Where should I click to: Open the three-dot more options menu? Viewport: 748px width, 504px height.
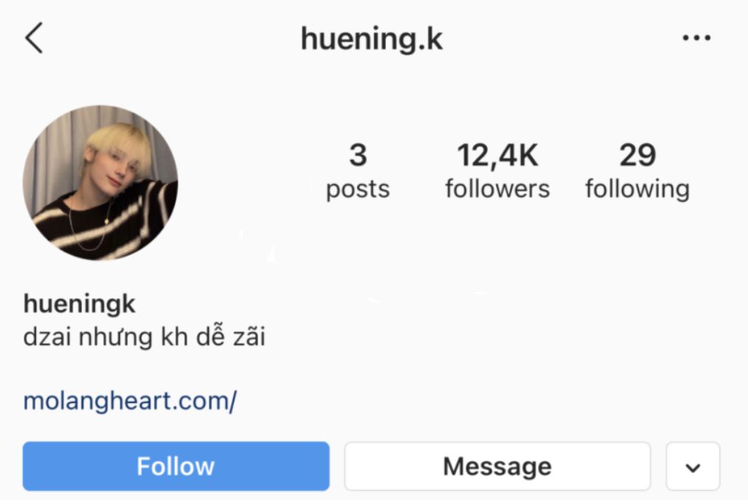point(696,38)
